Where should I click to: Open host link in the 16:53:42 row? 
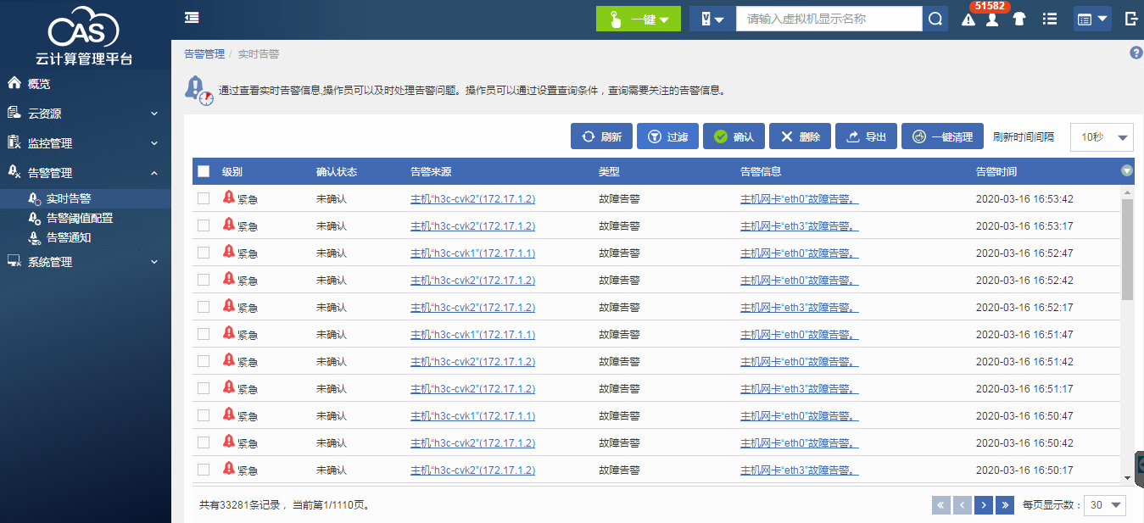[x=472, y=199]
